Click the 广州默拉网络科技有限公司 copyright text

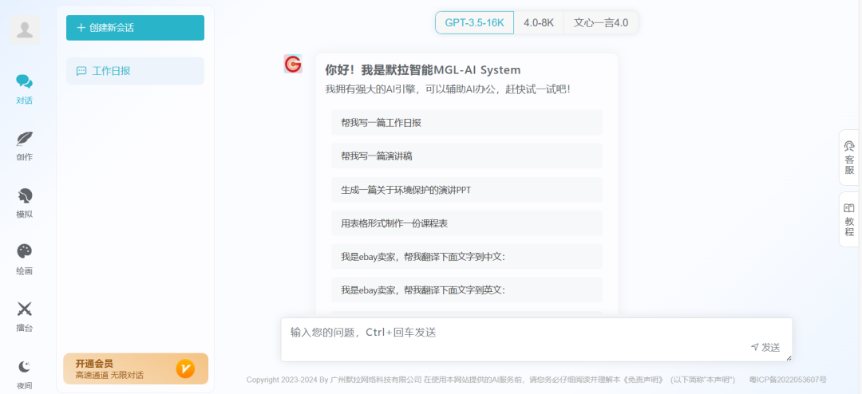pos(376,380)
